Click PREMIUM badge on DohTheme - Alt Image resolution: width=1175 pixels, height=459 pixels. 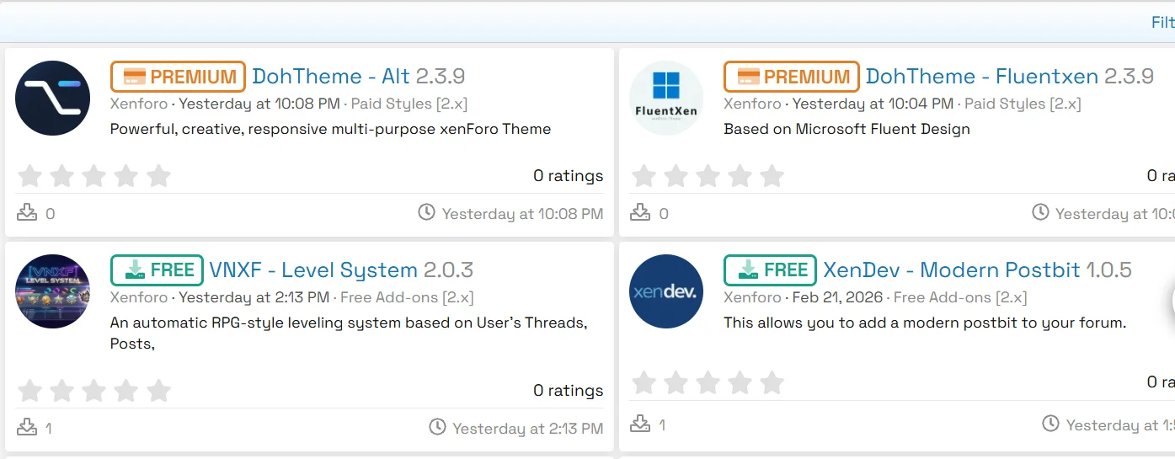click(178, 77)
